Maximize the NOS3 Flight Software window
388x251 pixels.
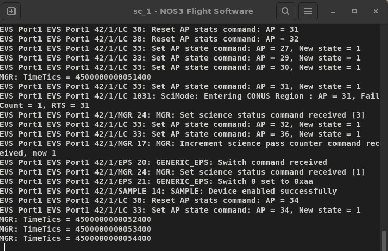tap(355, 11)
